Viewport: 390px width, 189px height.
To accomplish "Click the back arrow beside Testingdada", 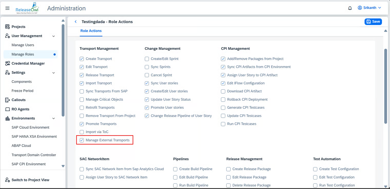I will pyautogui.click(x=75, y=22).
